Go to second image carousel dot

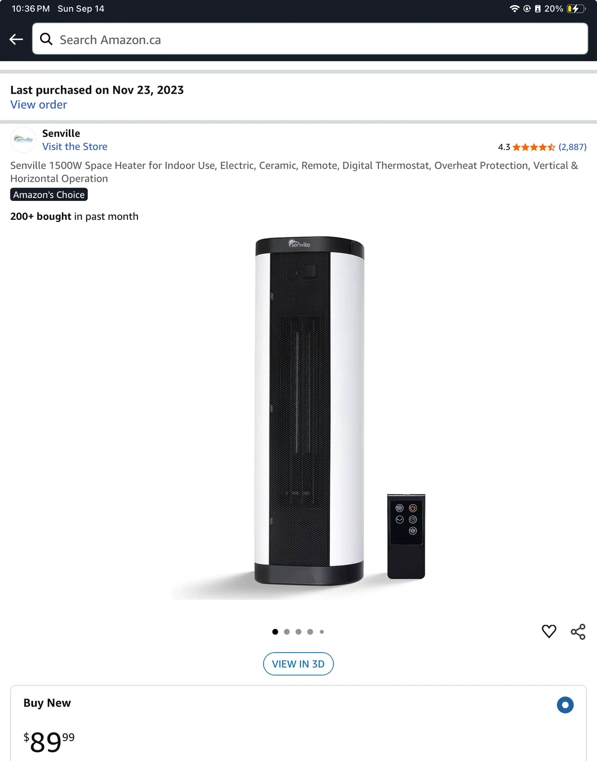287,632
